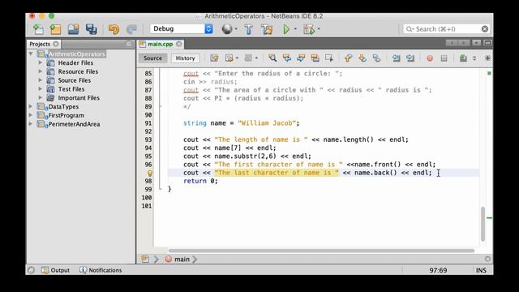This screenshot has width=519, height=292.
Task: Click the Debug Project icon
Action: [309, 29]
